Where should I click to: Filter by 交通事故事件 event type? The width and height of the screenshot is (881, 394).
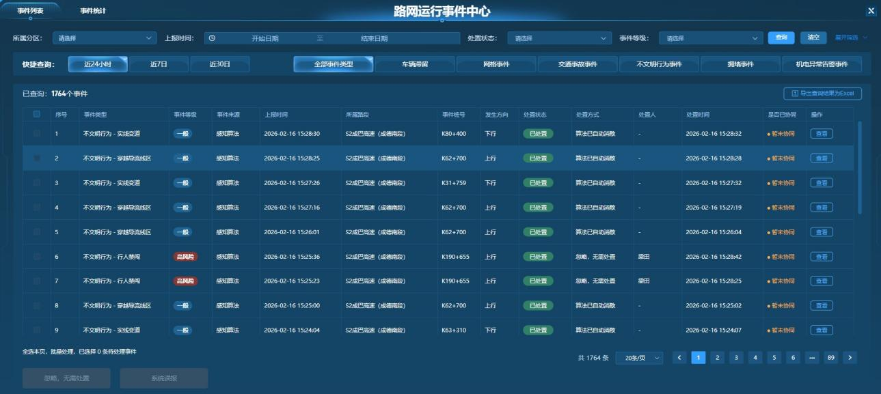coord(578,64)
